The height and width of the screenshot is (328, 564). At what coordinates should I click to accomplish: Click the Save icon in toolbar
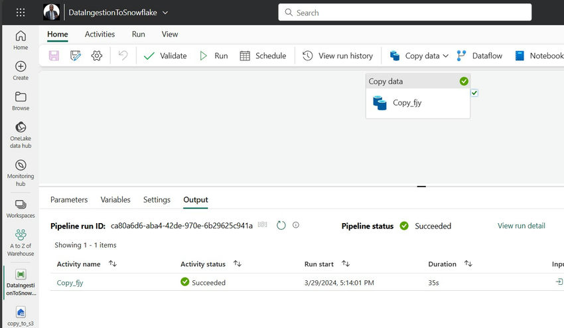[x=54, y=56]
